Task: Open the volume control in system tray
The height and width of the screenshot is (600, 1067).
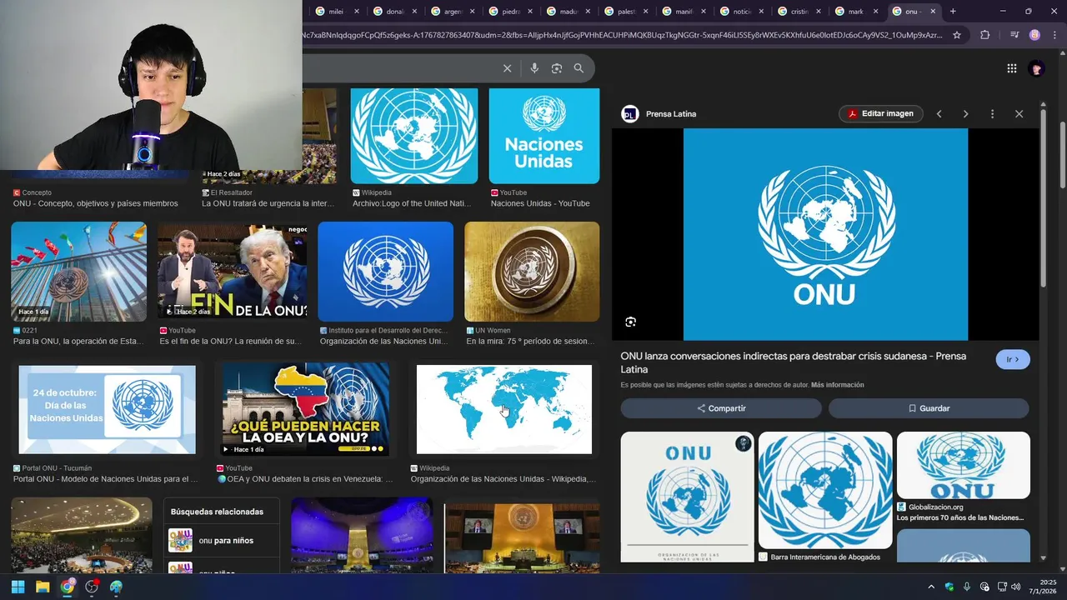Action: pyautogui.click(x=1016, y=587)
